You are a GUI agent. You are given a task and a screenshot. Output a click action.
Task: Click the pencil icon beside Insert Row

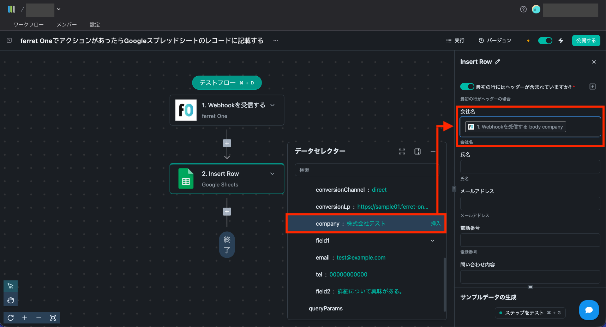pos(497,62)
